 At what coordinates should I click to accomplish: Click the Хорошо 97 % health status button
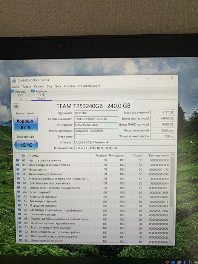pos(26,124)
